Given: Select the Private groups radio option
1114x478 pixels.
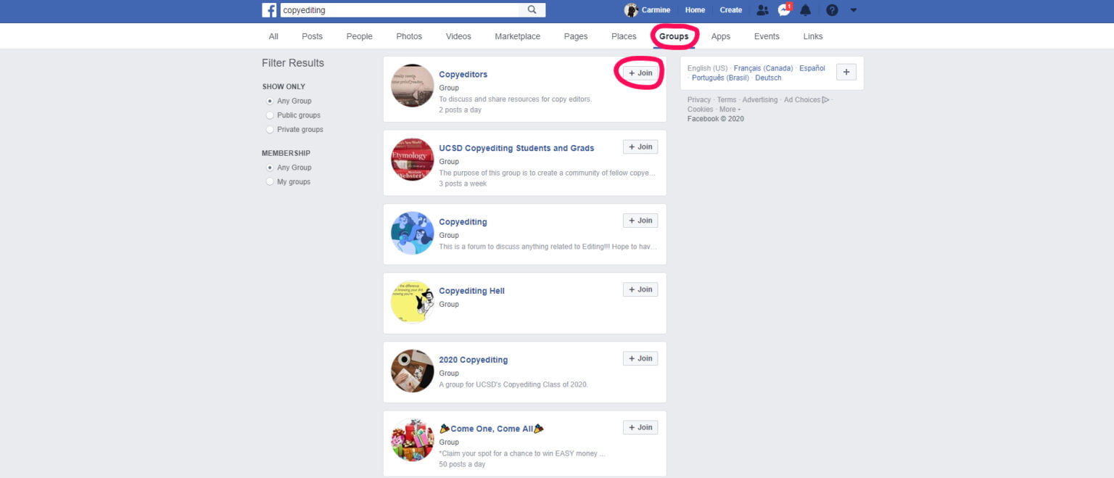Looking at the screenshot, I should pos(271,130).
